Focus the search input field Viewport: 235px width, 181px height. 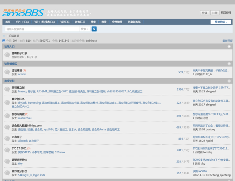(42, 29)
